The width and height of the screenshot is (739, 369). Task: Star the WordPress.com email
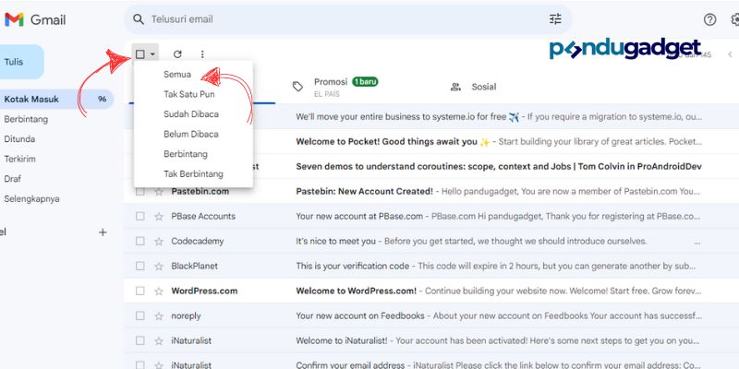coord(159,292)
